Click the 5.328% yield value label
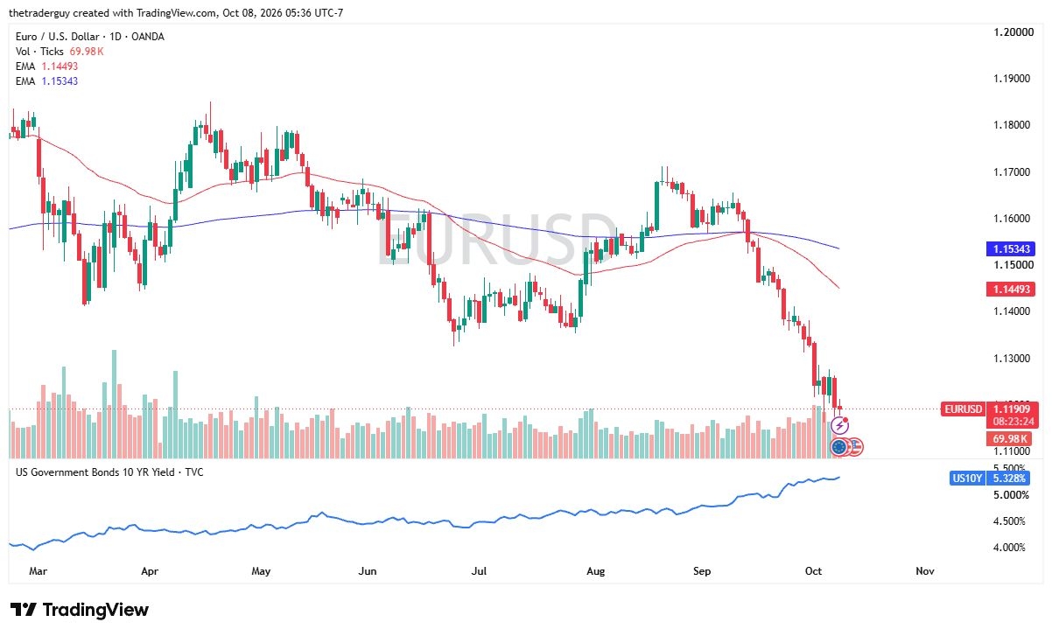Viewport: 1052px width, 636px height. [1008, 479]
